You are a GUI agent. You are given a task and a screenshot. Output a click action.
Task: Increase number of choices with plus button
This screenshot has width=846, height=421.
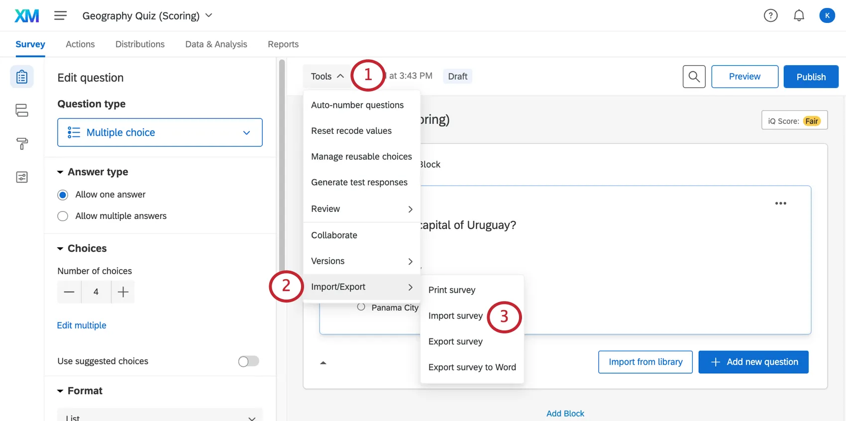(123, 292)
